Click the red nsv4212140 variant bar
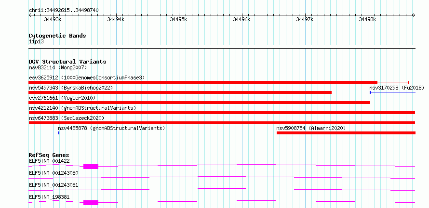 [222, 113]
